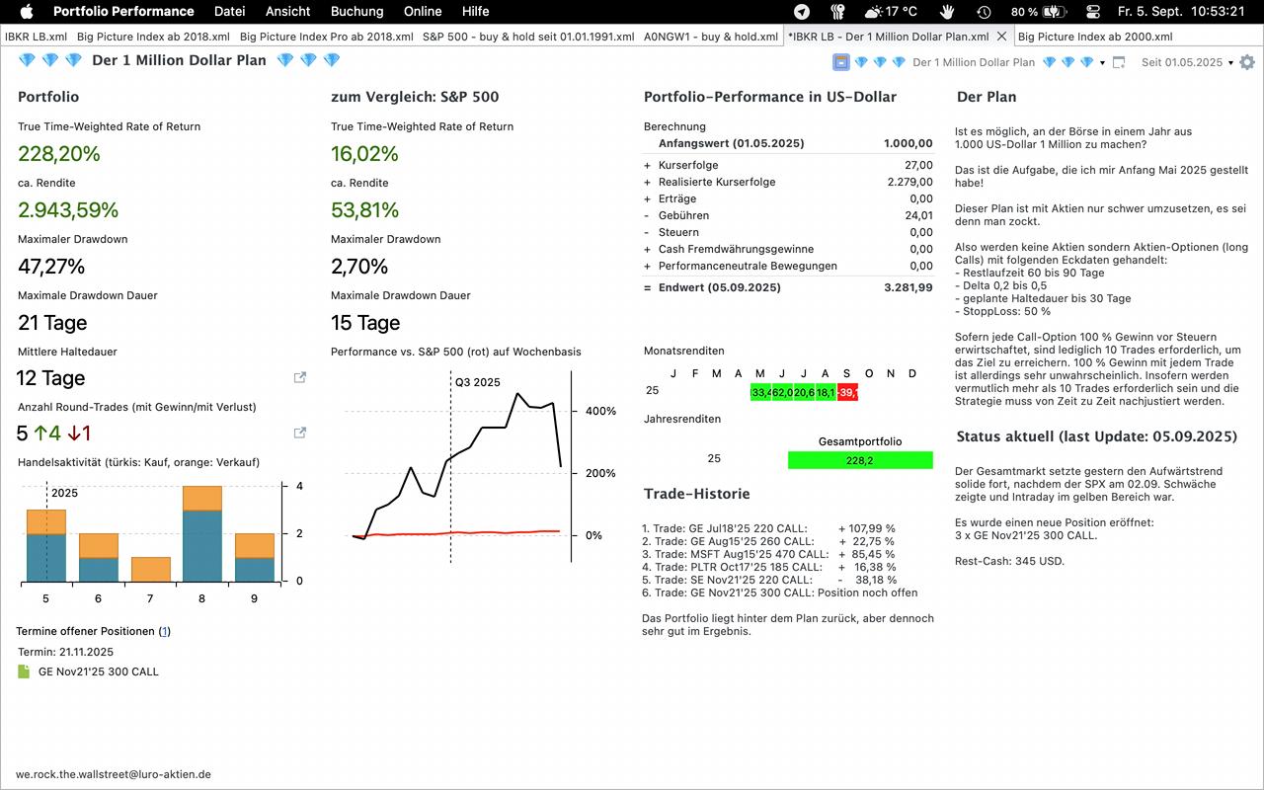Open the Buchung menu
Viewport: 1264px width, 790px height.
click(x=356, y=12)
